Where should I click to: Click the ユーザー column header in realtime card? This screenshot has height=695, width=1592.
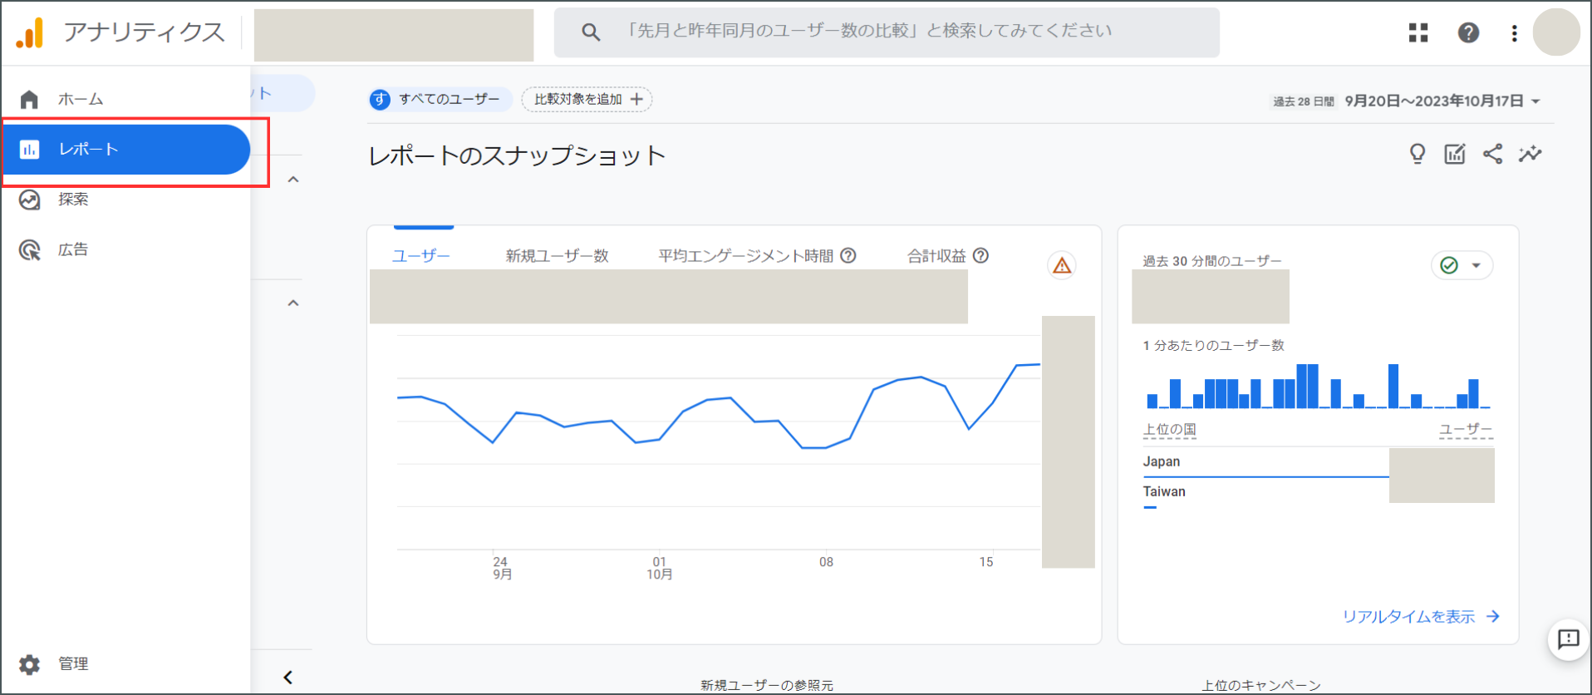pyautogui.click(x=1466, y=430)
